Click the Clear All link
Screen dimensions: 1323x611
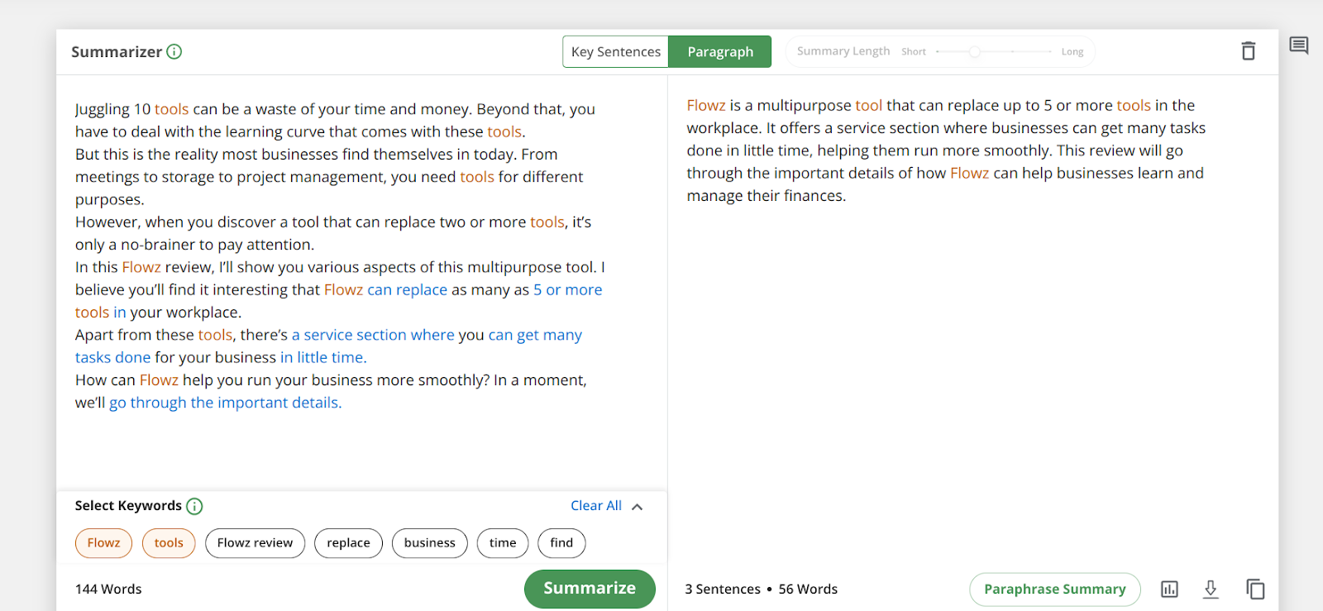click(595, 506)
